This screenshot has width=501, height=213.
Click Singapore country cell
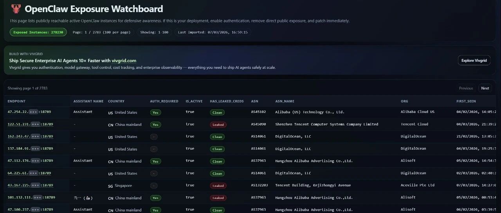click(x=120, y=186)
